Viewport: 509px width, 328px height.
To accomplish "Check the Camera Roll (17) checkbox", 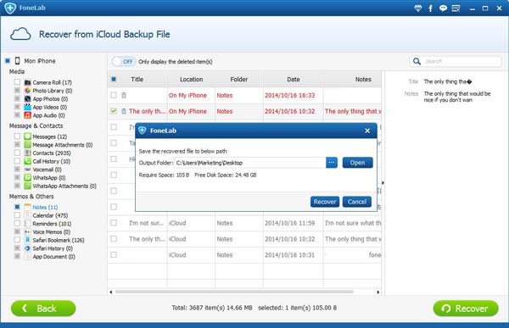I will 17,82.
